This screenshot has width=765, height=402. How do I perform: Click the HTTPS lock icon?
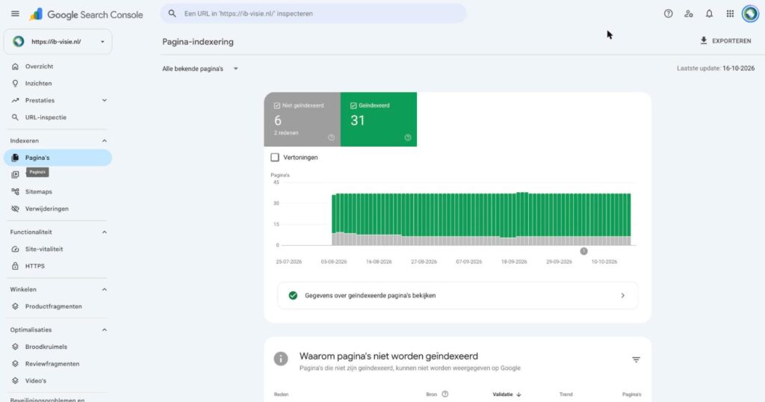(x=15, y=266)
